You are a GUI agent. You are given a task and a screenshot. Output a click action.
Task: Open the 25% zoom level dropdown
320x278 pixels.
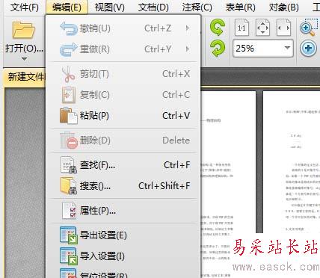pos(287,48)
